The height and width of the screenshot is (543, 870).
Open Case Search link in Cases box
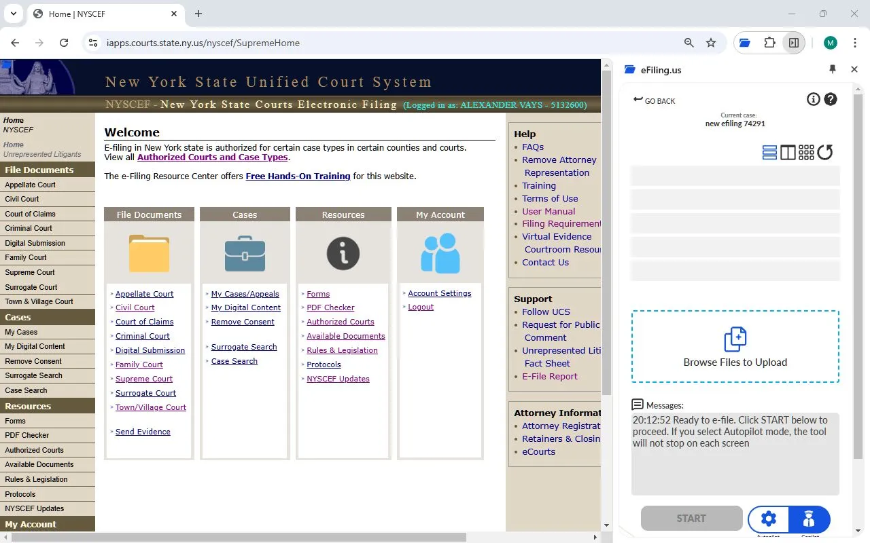tap(234, 361)
